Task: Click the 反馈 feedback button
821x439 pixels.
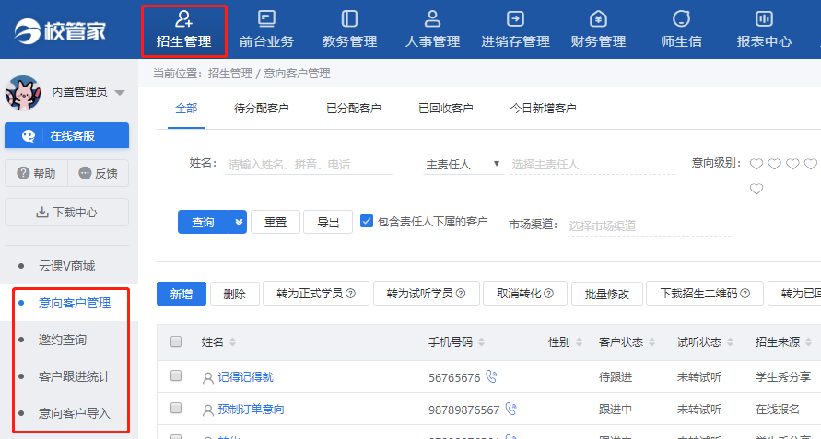Action: (x=98, y=173)
